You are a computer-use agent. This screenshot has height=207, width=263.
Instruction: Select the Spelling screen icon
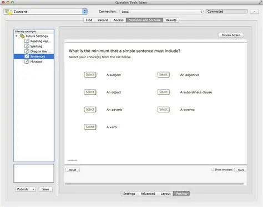27,46
